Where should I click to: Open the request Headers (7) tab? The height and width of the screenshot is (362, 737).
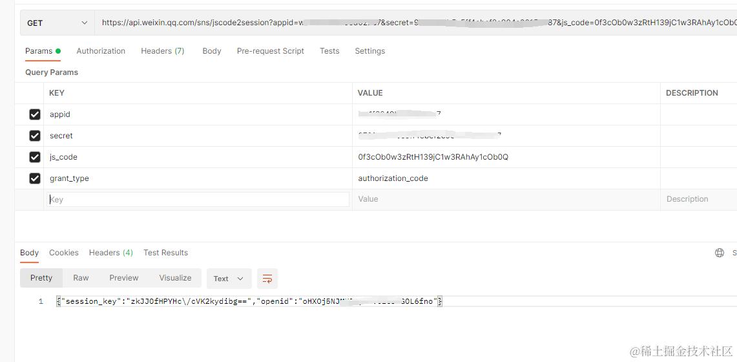[x=163, y=51]
